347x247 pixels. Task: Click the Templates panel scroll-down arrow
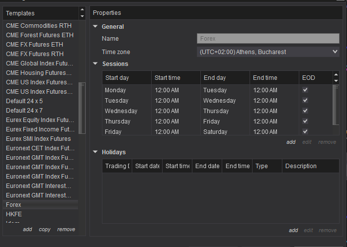82,16
